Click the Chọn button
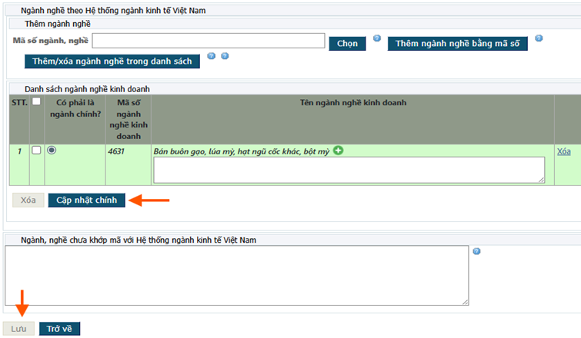Screen dimensions: 581x338 point(347,44)
